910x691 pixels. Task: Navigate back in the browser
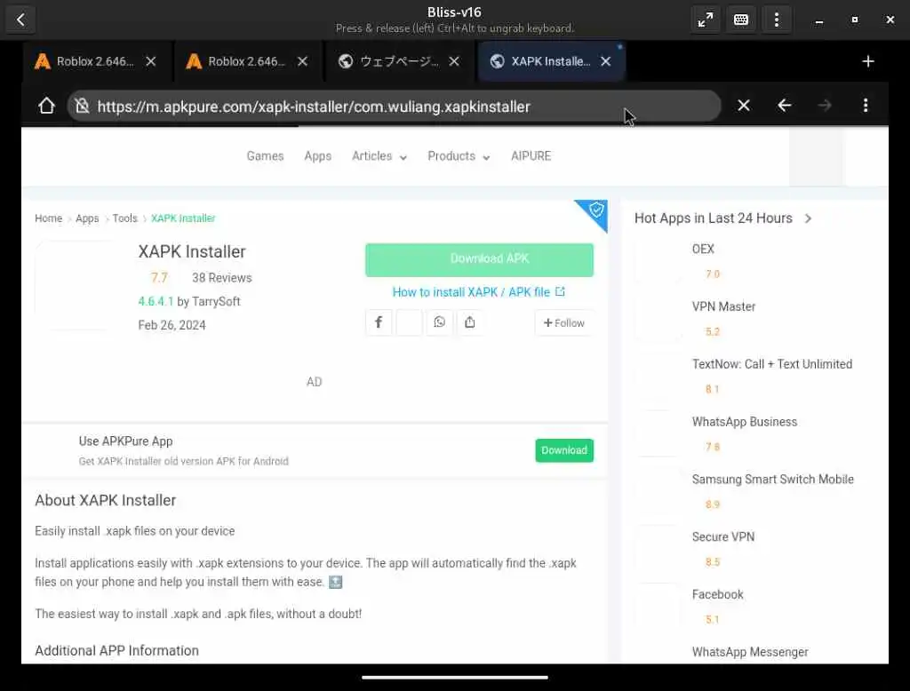point(784,106)
